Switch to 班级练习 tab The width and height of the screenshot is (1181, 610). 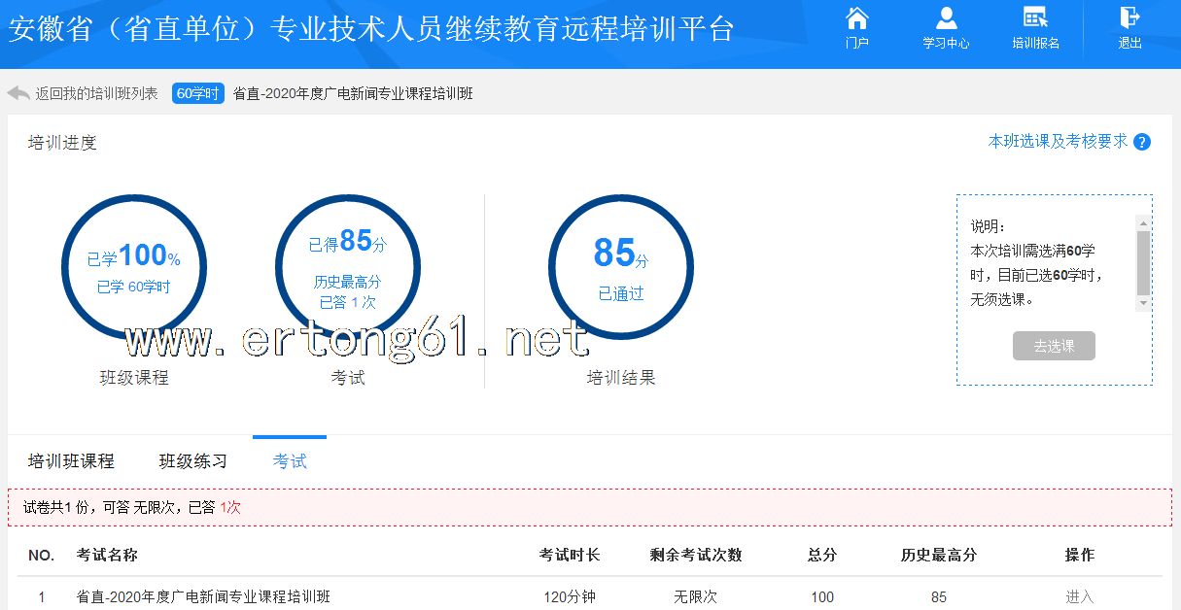[192, 460]
